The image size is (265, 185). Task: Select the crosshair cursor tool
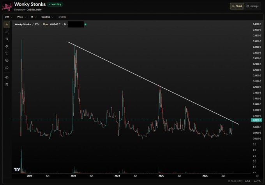pos(7,24)
